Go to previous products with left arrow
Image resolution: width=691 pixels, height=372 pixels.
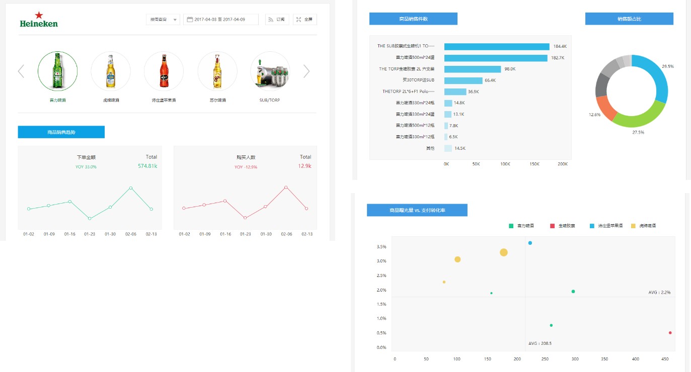click(21, 71)
